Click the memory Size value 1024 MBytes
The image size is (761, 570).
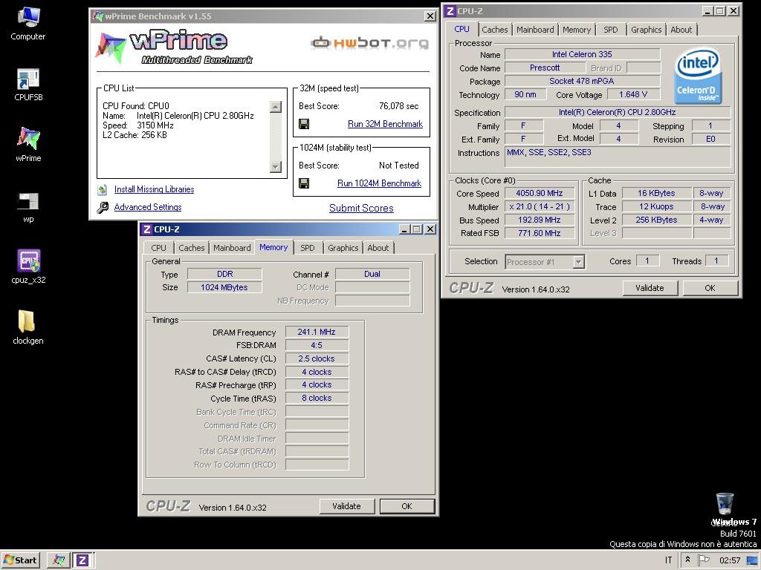[x=224, y=287]
